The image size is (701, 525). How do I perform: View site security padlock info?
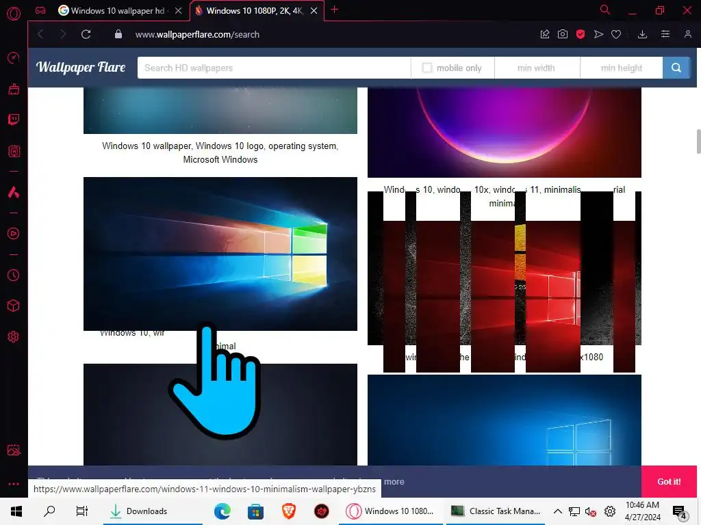pos(118,34)
